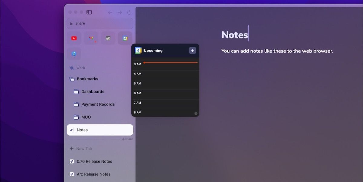The width and height of the screenshot is (363, 182).
Task: Open the pinned checkmark tasks favorite
Action: click(x=108, y=38)
